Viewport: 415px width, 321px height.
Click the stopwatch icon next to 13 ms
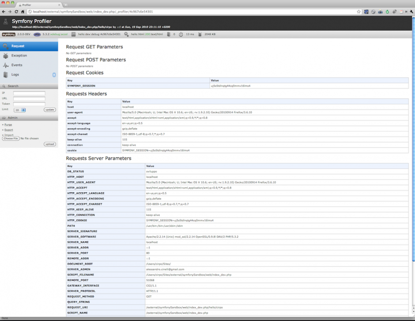coord(181,34)
